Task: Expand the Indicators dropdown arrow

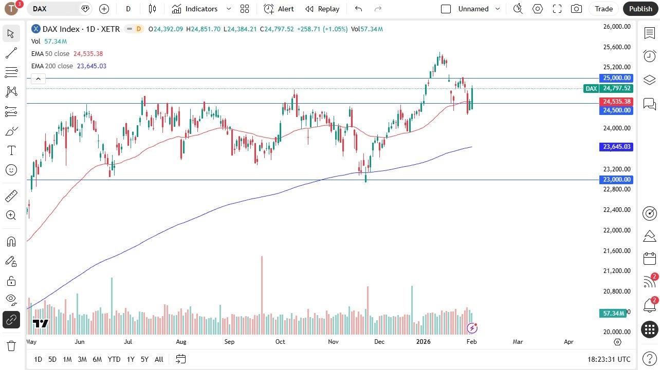Action: coord(228,9)
